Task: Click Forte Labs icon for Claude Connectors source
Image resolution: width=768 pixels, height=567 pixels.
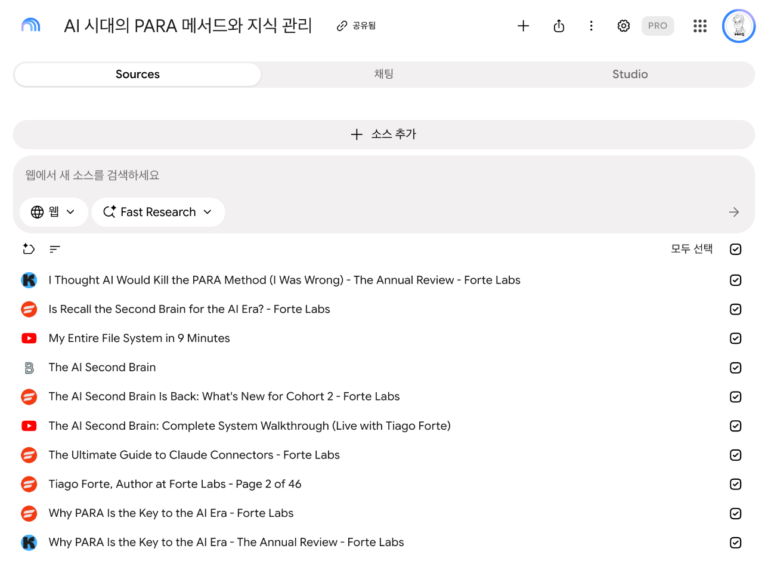Action: 29,455
